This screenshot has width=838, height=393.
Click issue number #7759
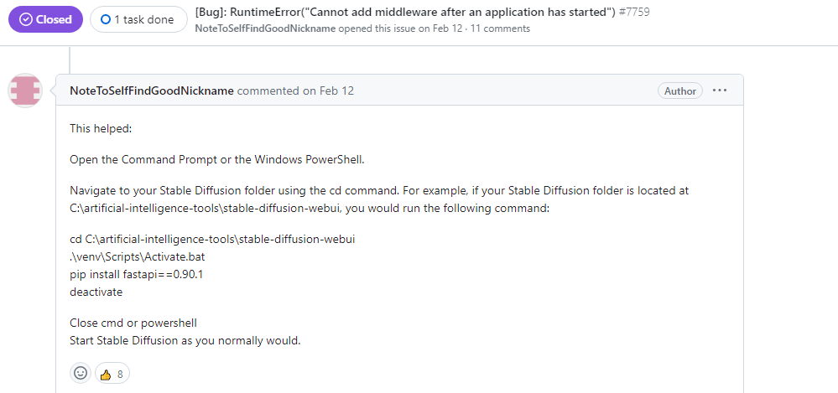tap(634, 13)
